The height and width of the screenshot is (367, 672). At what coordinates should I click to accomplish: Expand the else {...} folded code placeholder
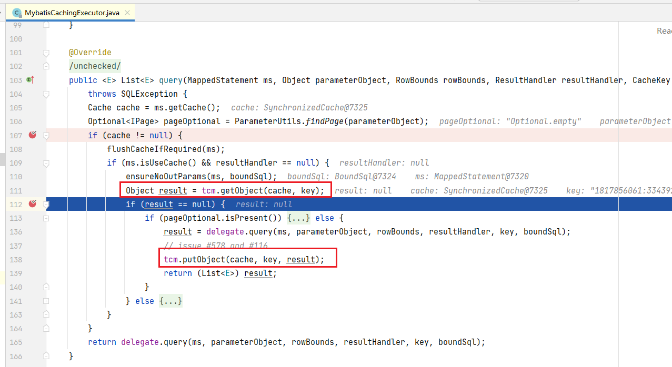pyautogui.click(x=170, y=301)
